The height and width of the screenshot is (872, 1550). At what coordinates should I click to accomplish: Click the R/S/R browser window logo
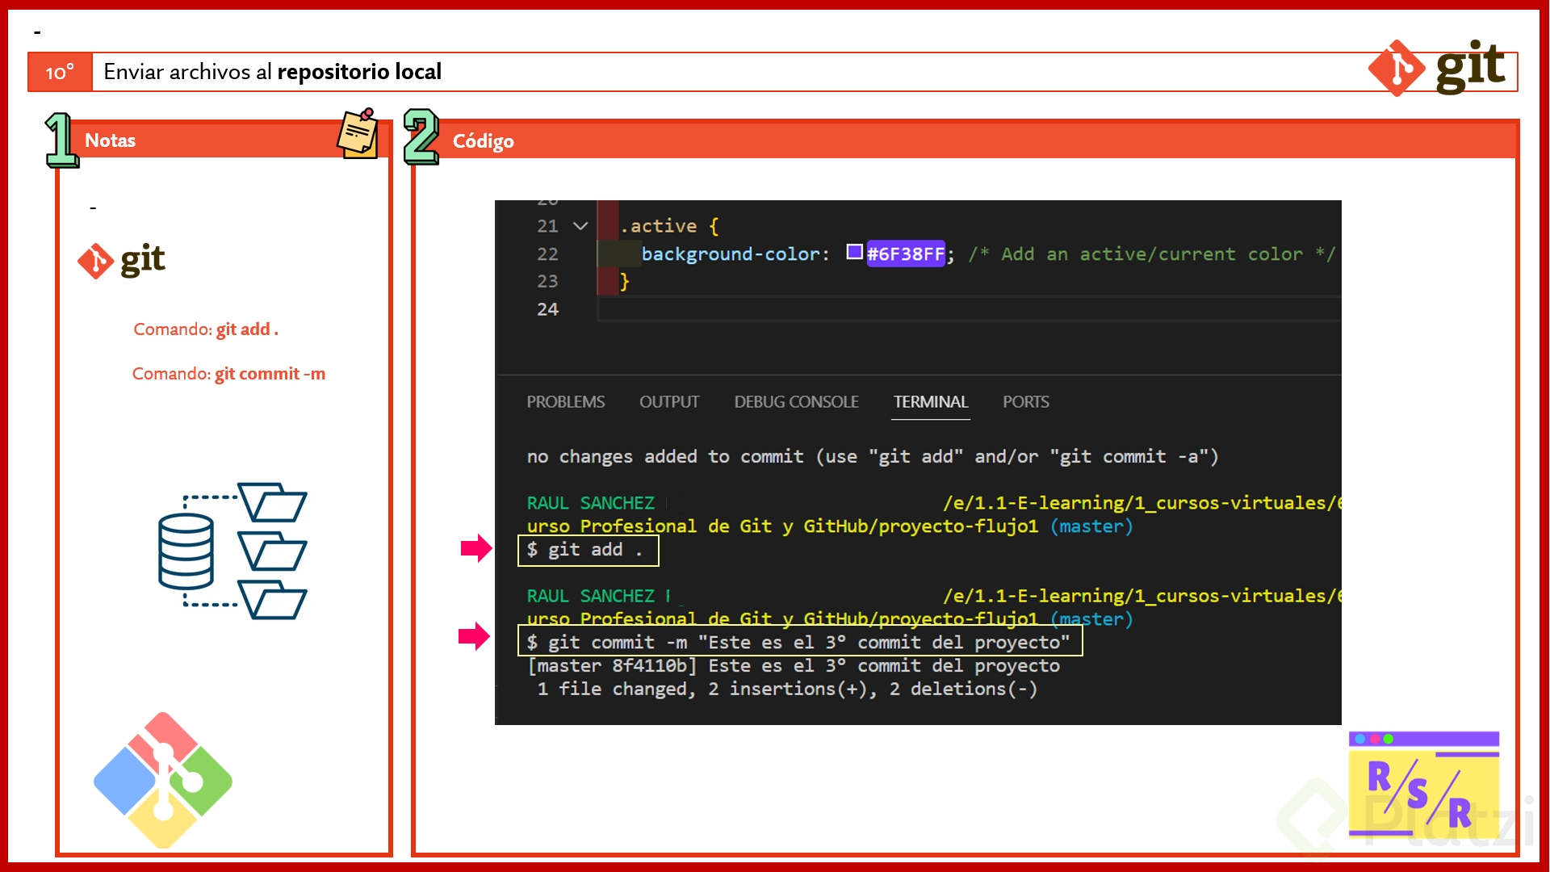pos(1424,784)
